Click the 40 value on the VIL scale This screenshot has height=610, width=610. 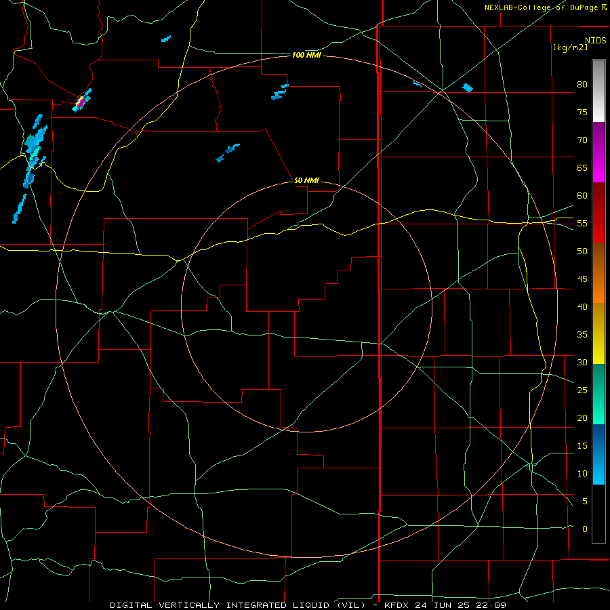pyautogui.click(x=582, y=306)
